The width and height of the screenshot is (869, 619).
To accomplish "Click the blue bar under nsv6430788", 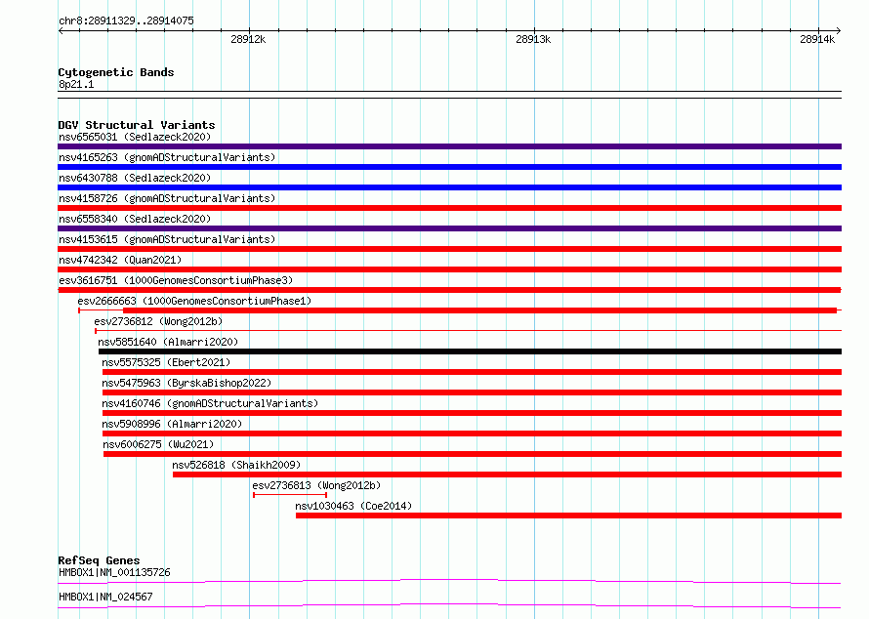I will [x=449, y=187].
